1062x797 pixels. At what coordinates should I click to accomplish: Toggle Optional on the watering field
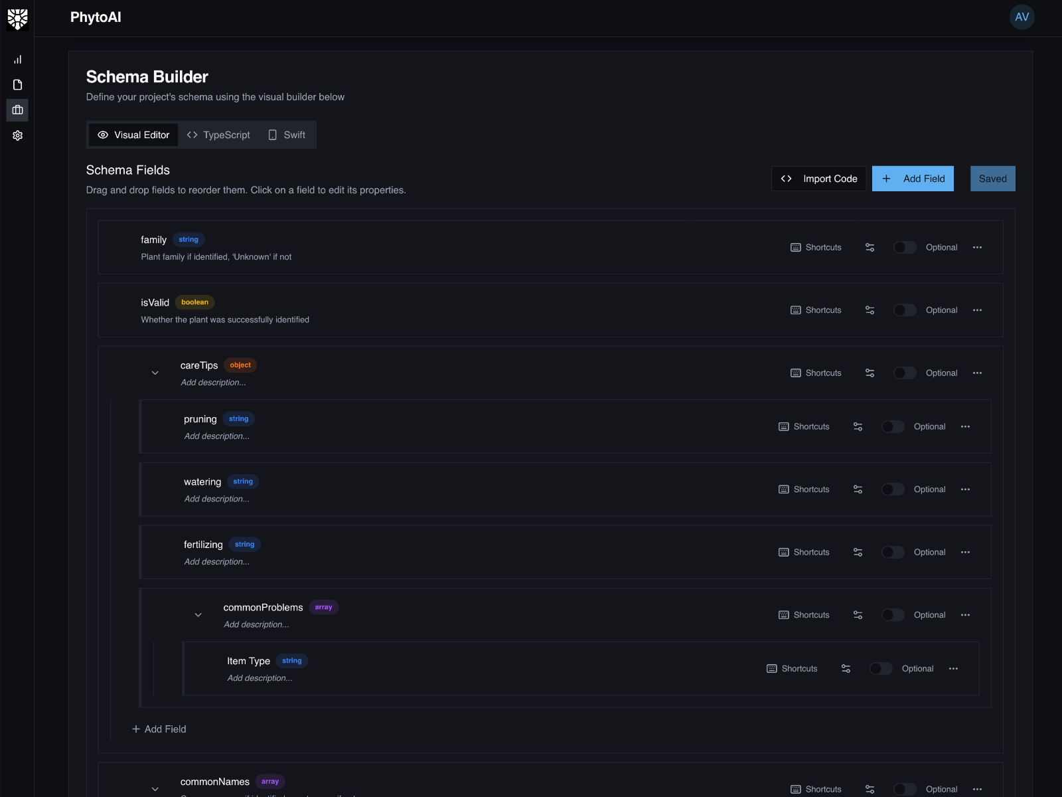click(x=893, y=489)
